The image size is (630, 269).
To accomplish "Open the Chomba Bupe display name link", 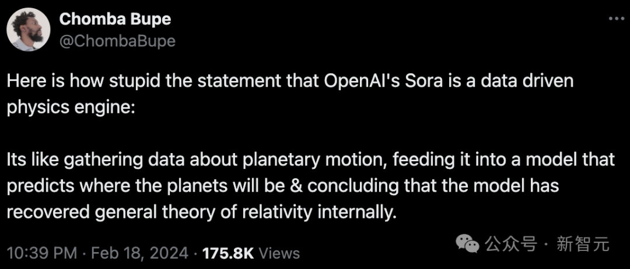I will click(x=115, y=20).
